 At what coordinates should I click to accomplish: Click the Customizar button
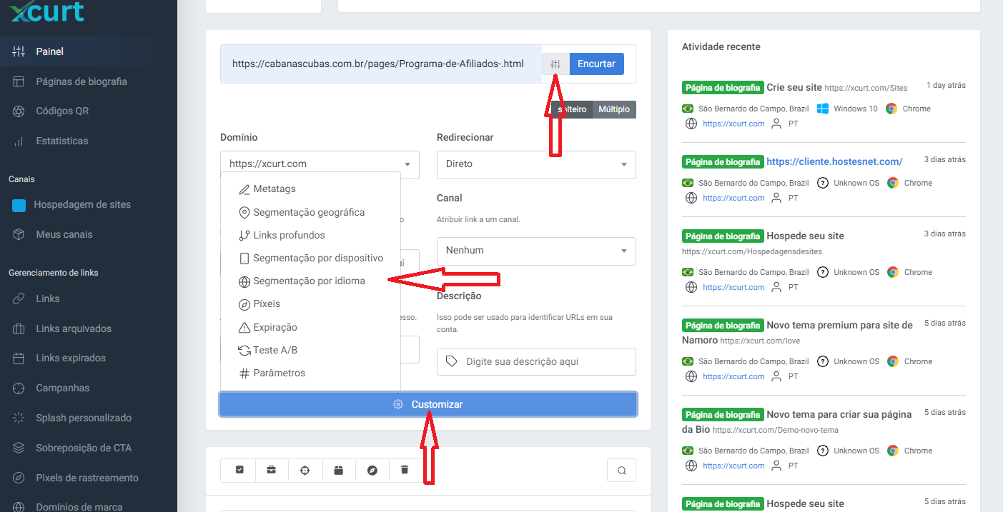point(428,404)
